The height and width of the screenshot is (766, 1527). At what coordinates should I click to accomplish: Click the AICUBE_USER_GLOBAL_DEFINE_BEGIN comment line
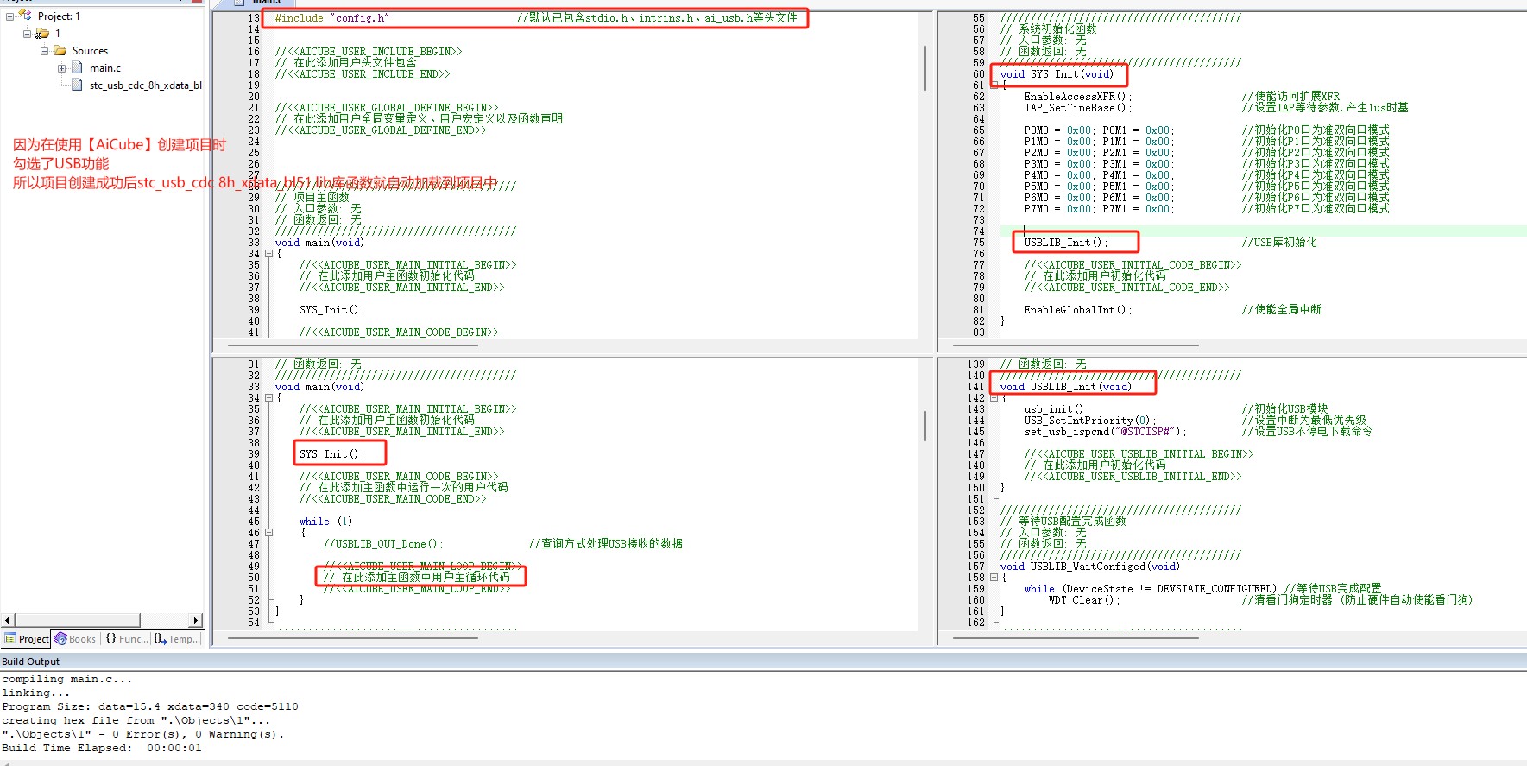[387, 108]
